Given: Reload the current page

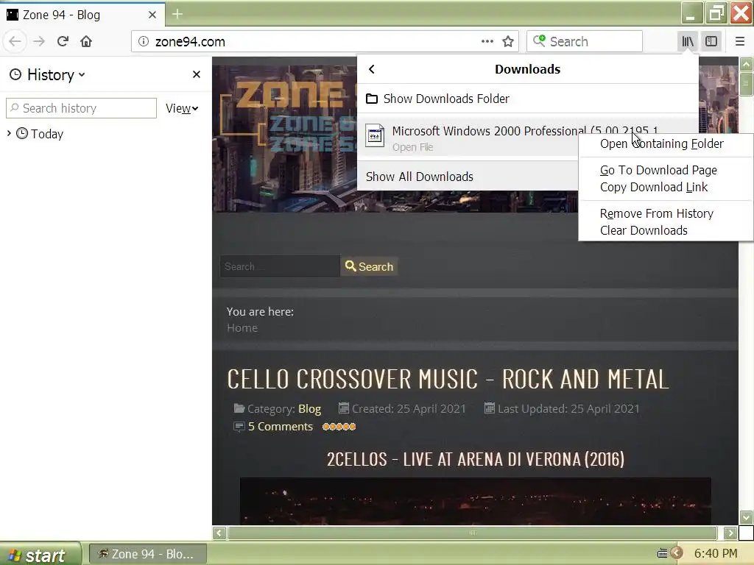Looking at the screenshot, I should [x=63, y=41].
